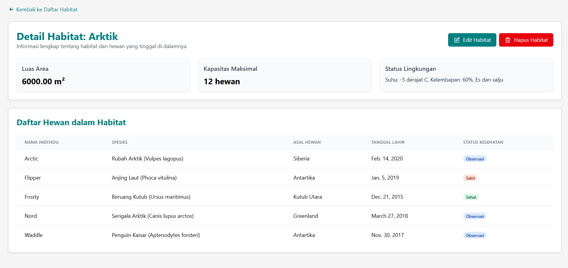The image size is (568, 268).
Task: Click the Spesies column header
Action: click(x=120, y=142)
